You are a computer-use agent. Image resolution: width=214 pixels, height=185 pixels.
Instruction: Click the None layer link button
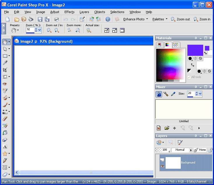[x=200, y=150]
